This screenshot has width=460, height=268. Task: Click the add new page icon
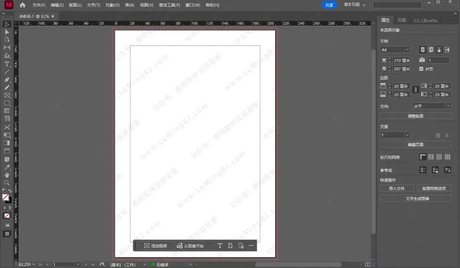[x=438, y=135]
